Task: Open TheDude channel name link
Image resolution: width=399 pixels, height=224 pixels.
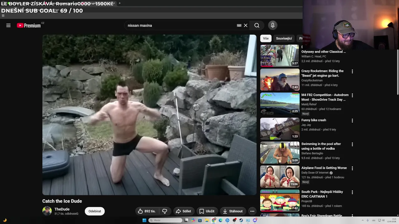Action: (x=62, y=209)
